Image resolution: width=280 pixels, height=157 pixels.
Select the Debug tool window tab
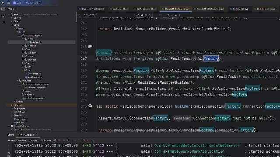tap(10, 135)
